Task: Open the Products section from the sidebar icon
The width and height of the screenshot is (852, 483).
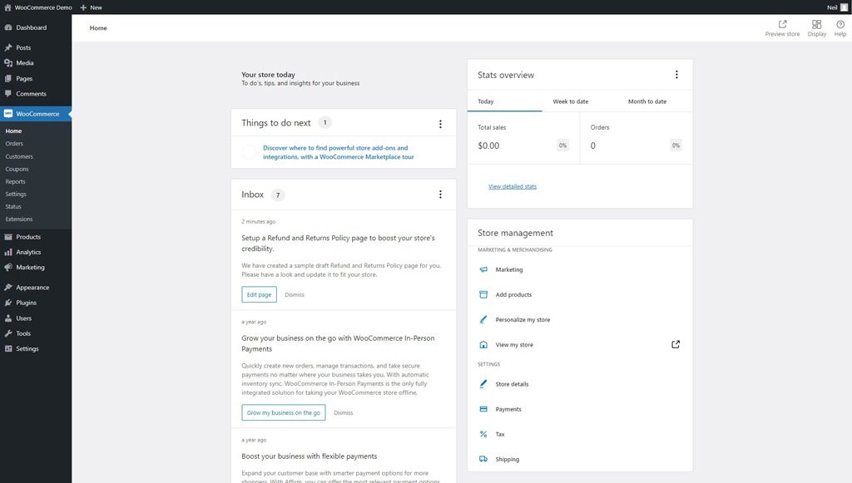Action: tap(8, 236)
